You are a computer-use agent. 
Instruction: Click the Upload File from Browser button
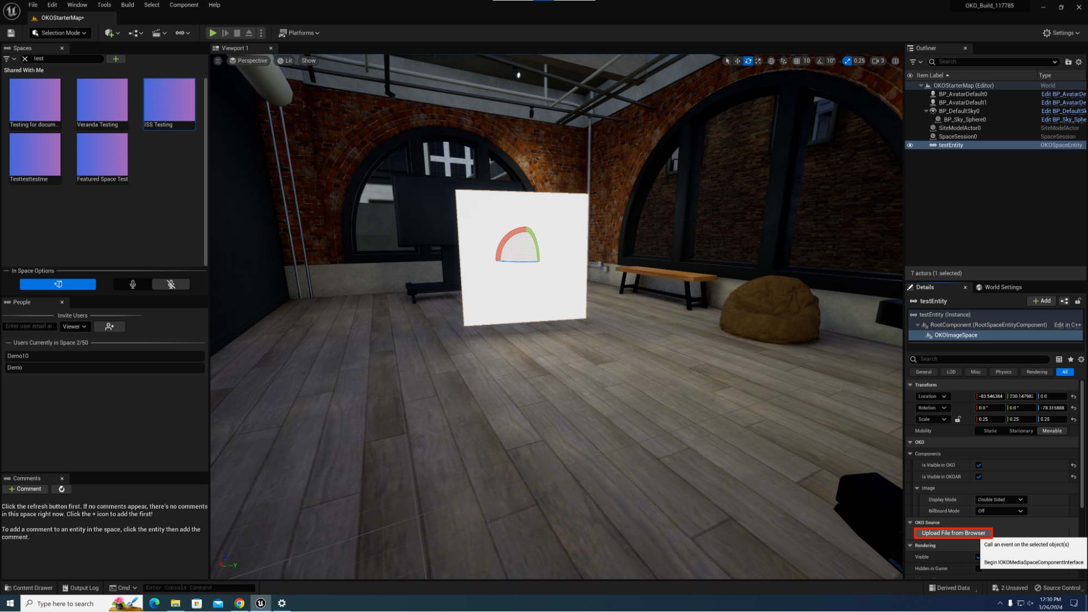(x=953, y=533)
